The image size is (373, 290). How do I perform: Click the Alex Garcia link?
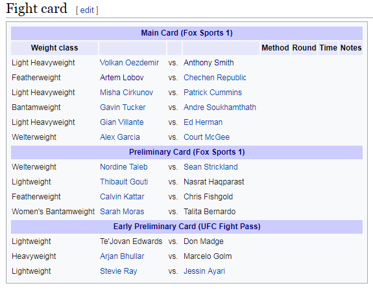(x=119, y=137)
